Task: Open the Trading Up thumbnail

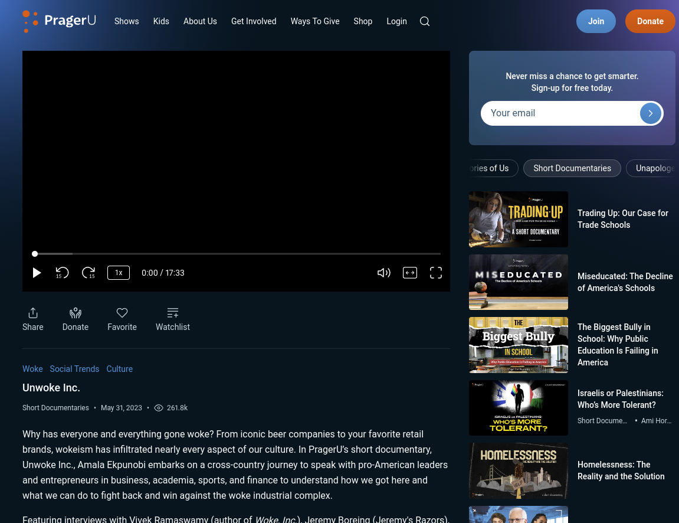Action: pos(519,219)
